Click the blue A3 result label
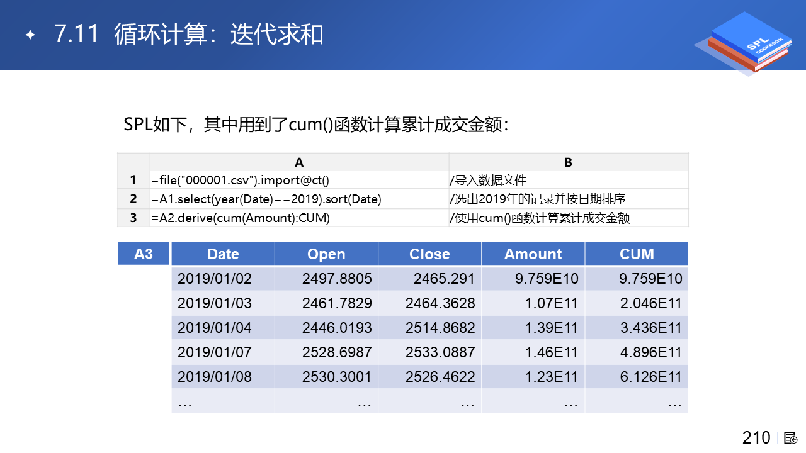Image resolution: width=806 pixels, height=453 pixels. [144, 254]
